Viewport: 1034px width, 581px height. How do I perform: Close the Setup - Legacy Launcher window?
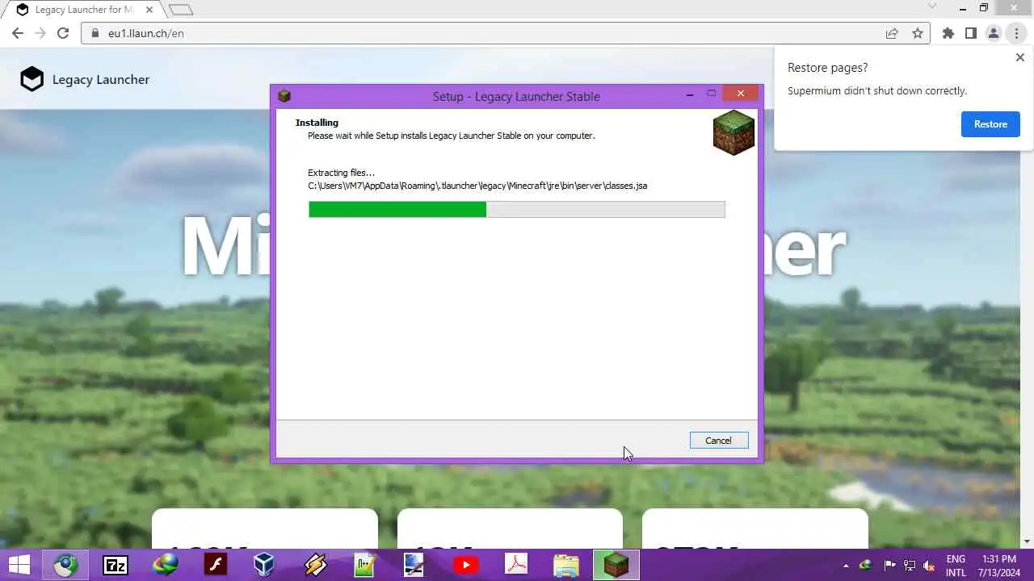[x=741, y=94]
